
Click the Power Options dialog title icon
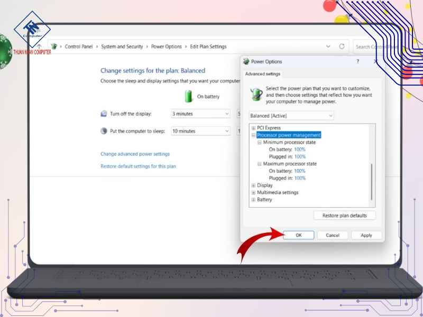pyautogui.click(x=246, y=62)
